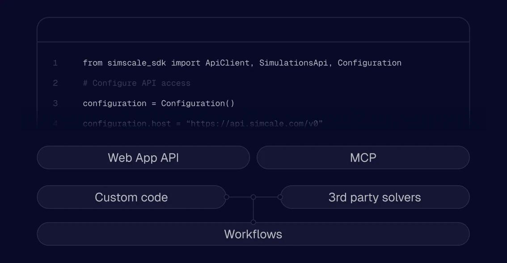
Task: Click line number 1 in the gutter
Action: pyautogui.click(x=55, y=63)
